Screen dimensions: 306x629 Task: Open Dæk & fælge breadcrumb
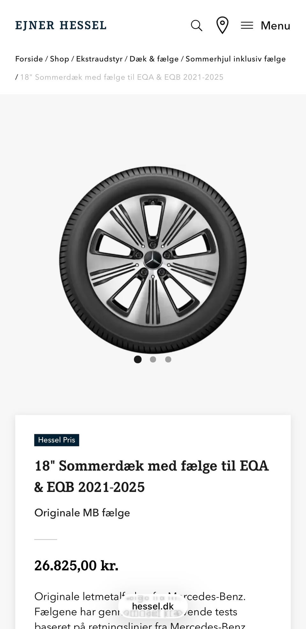click(154, 59)
